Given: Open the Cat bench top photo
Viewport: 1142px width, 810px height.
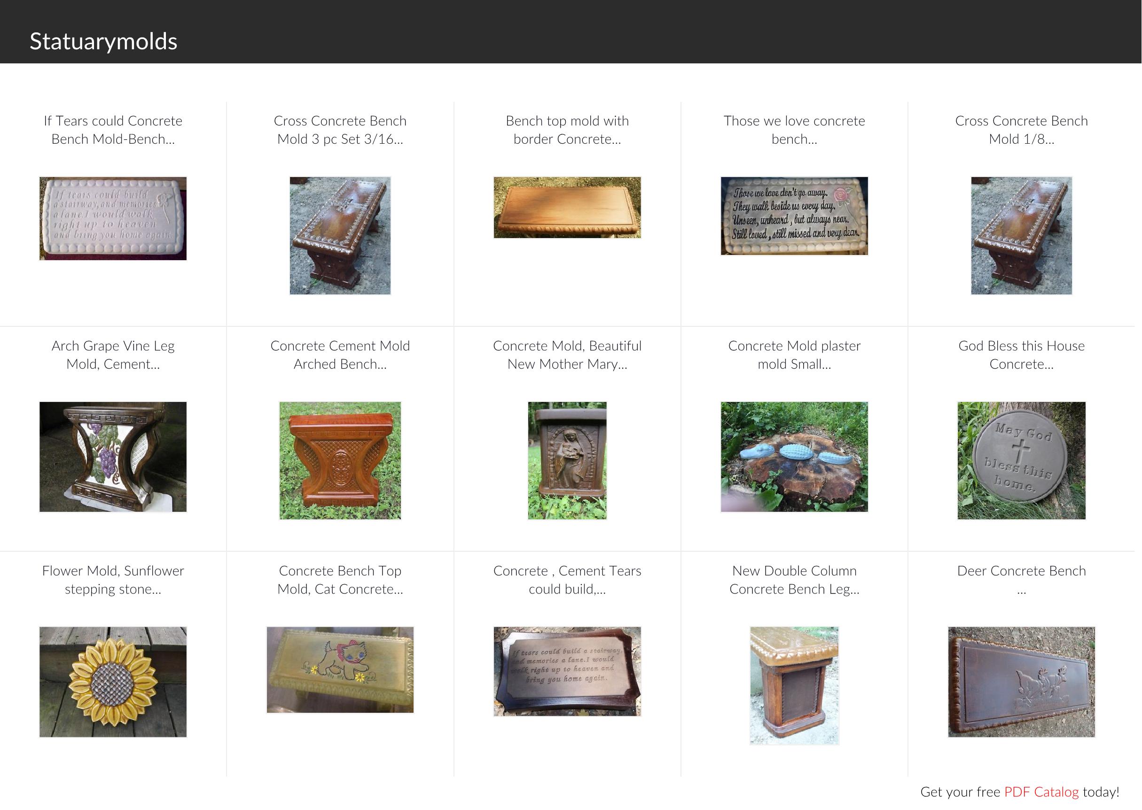Looking at the screenshot, I should click(340, 669).
